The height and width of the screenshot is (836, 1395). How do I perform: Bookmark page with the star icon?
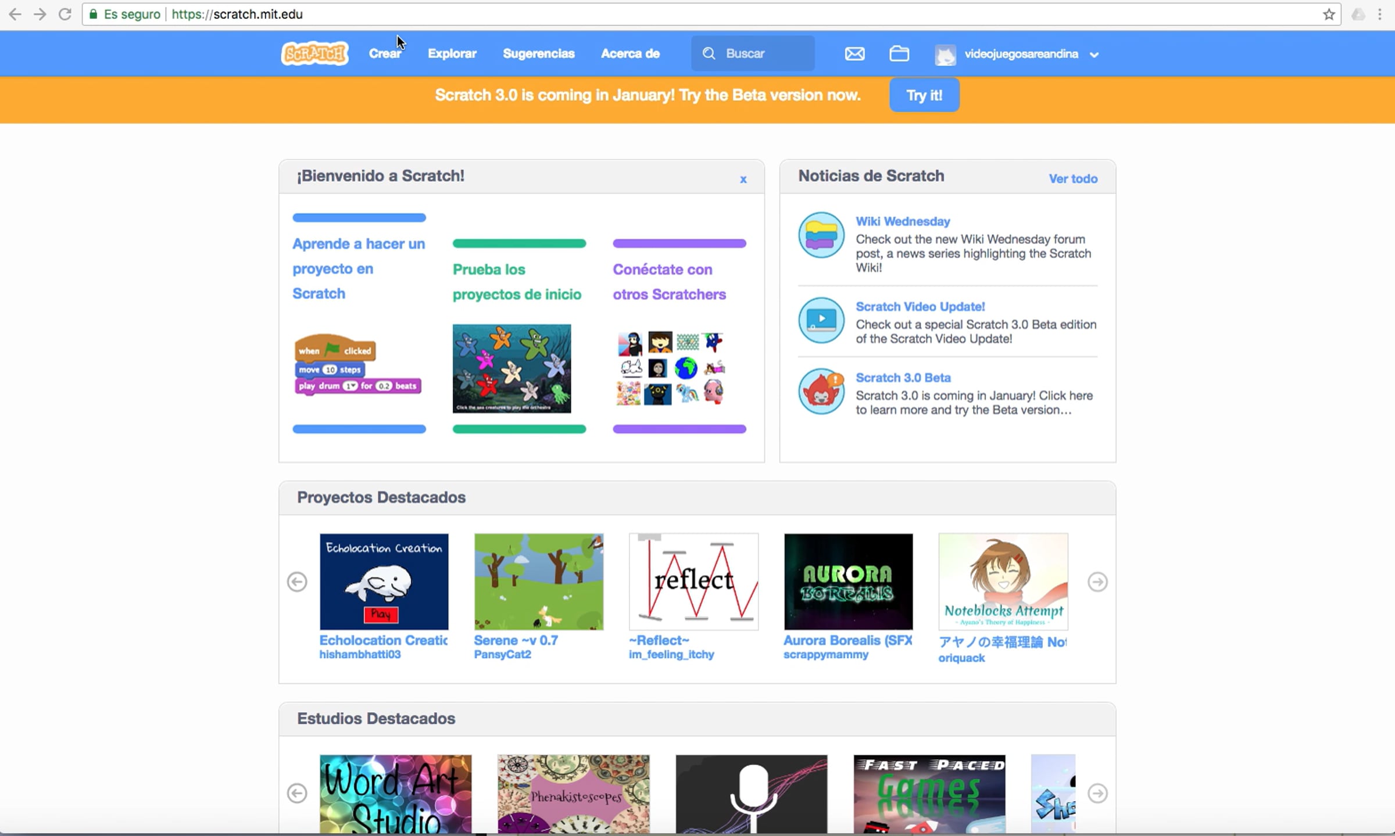(x=1329, y=15)
